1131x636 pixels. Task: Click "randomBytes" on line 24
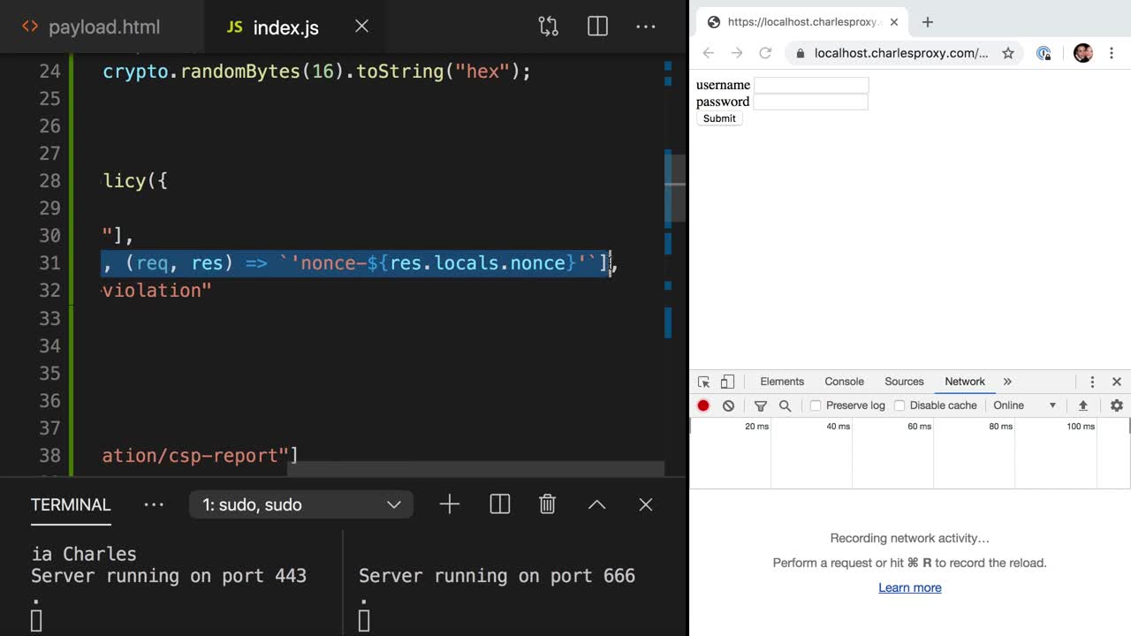coord(240,71)
